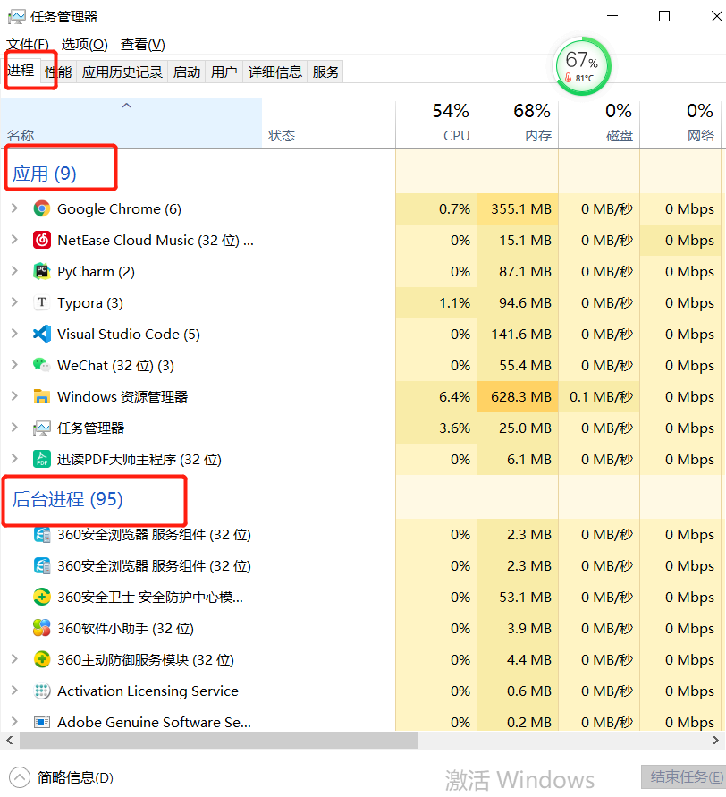Click the CPU temperature gauge showing 67%
The height and width of the screenshot is (797, 726).
[582, 64]
